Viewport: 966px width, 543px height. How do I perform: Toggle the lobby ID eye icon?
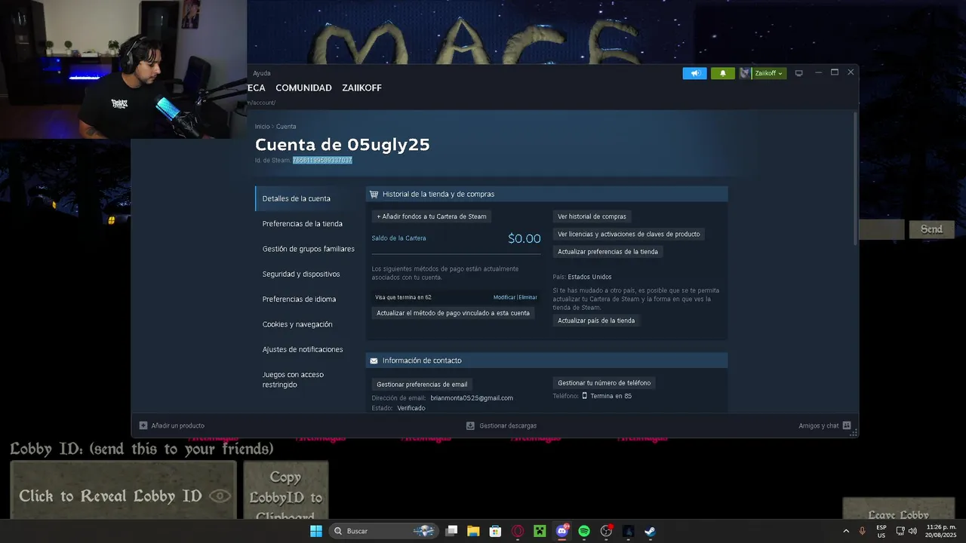coord(220,495)
